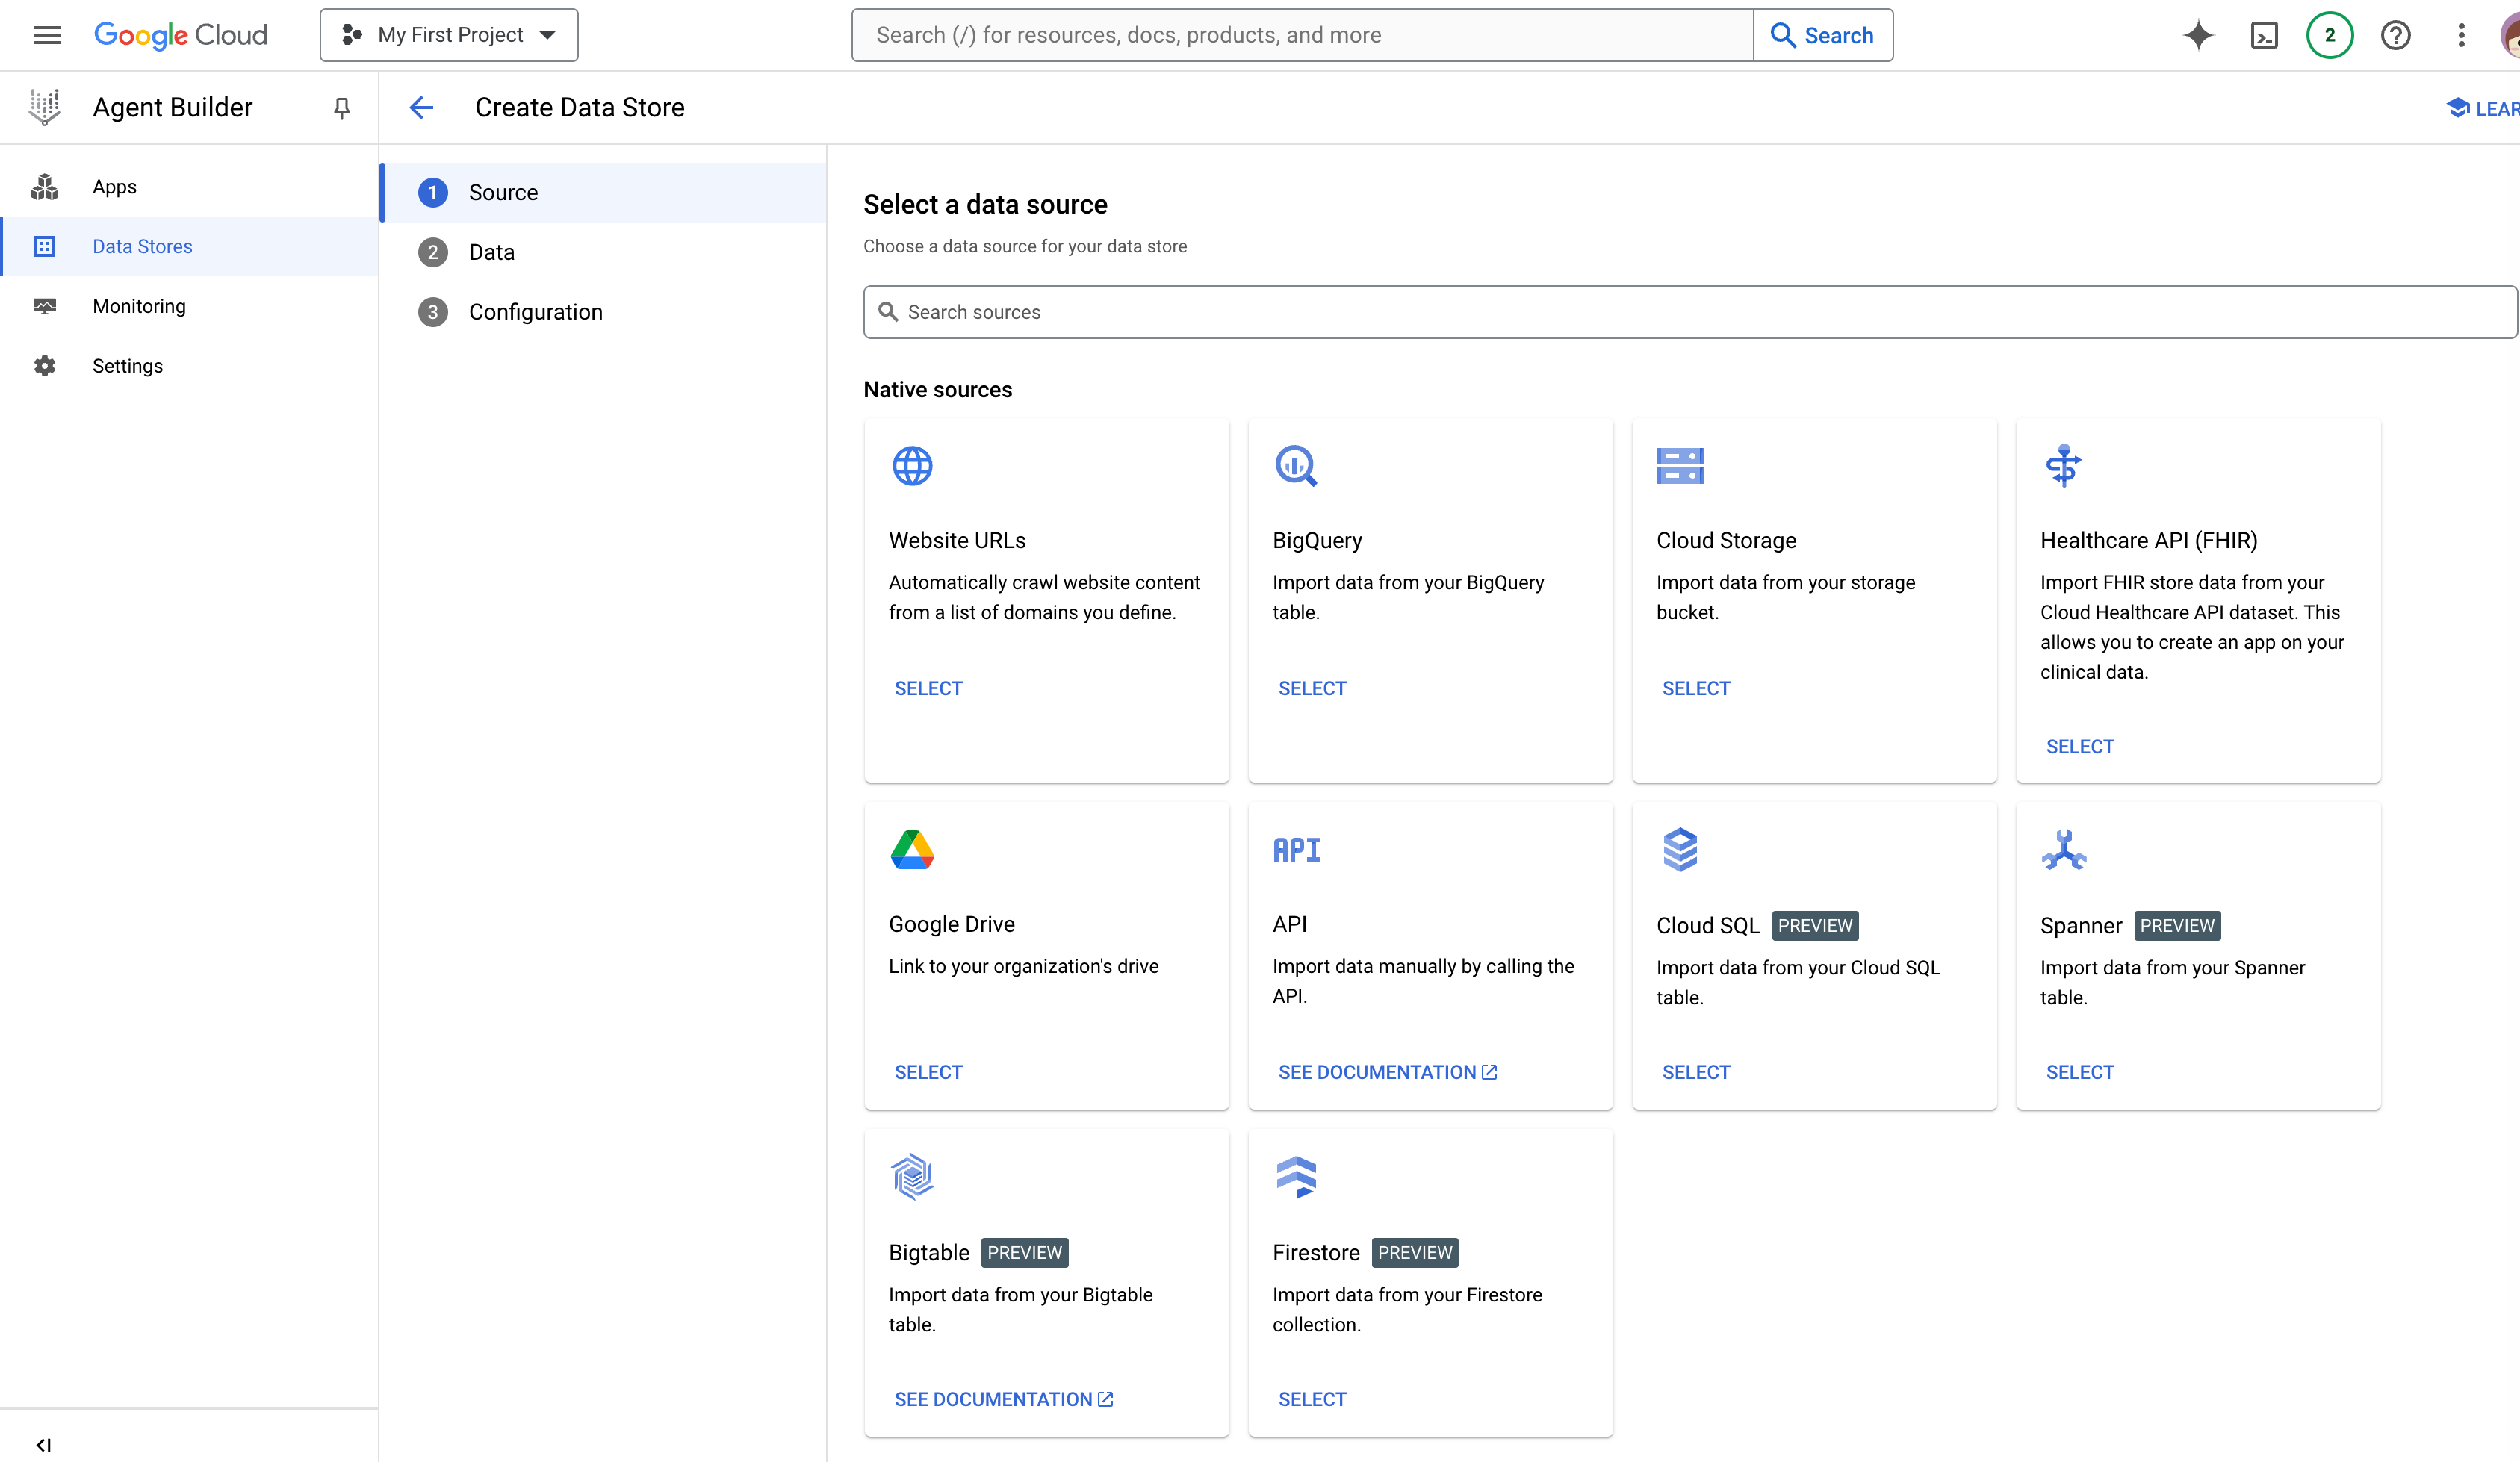Open the notifications badge showing 2
The image size is (2520, 1462).
coord(2329,35)
